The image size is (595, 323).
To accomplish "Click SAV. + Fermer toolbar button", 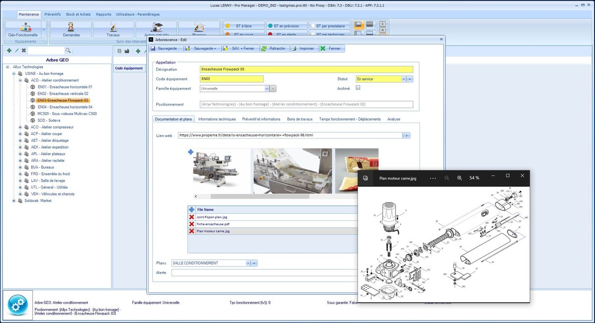I will tap(239, 49).
